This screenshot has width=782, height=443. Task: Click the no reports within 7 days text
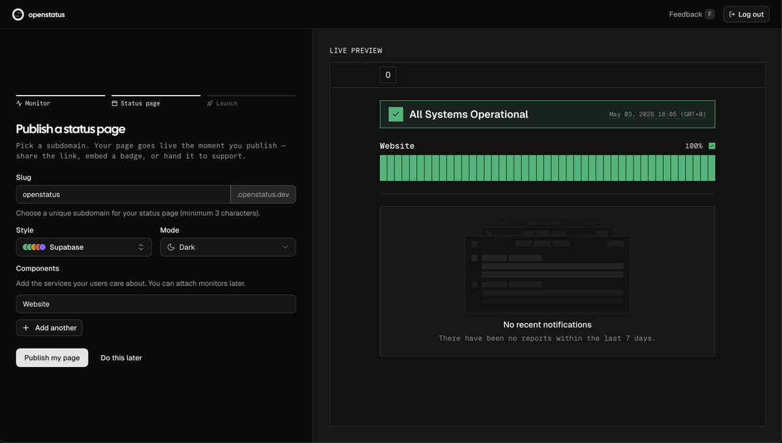(547, 338)
